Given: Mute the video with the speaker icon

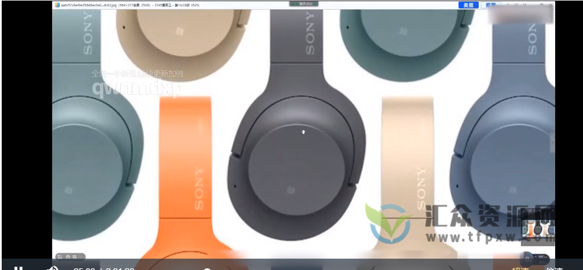Looking at the screenshot, I should click(x=52, y=268).
